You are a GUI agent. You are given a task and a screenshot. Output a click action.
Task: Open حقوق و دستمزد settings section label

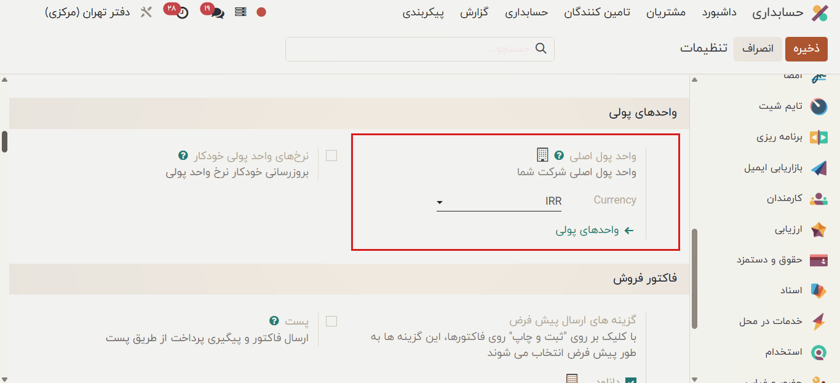tap(769, 260)
